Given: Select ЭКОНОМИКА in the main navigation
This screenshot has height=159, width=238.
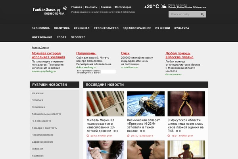Looking at the screenshot, I should [x=41, y=28].
